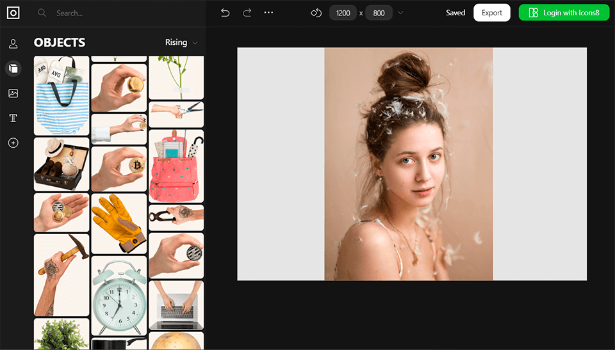This screenshot has width=615, height=350.
Task: Open the three-dots more options menu
Action: coord(268,13)
